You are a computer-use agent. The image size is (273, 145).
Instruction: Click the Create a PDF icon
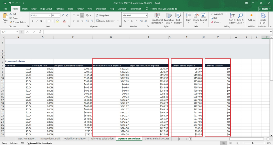coord(263,18)
